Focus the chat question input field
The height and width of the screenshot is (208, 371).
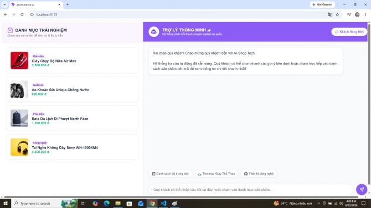click(251, 190)
